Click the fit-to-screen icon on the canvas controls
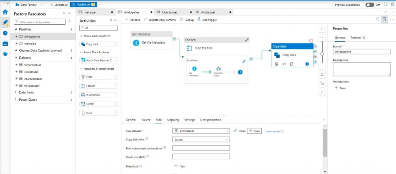This screenshot has width=396, height=174. [x=322, y=74]
